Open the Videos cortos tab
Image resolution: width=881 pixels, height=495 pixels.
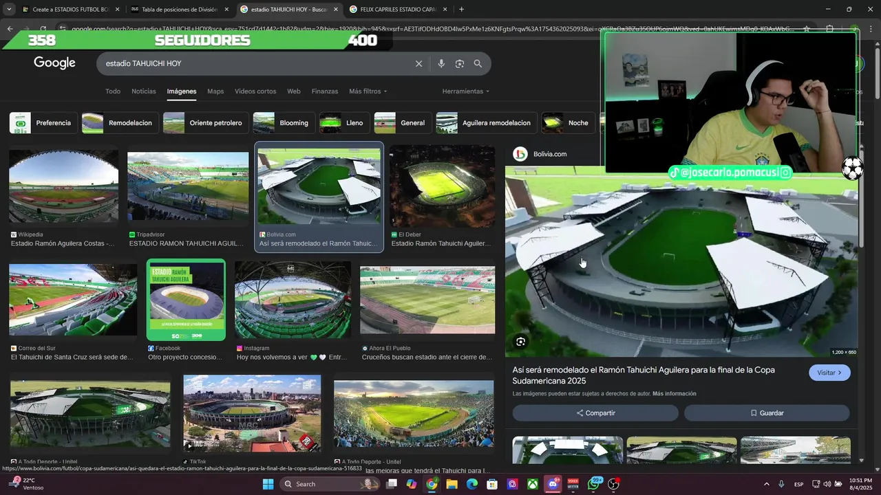255,91
